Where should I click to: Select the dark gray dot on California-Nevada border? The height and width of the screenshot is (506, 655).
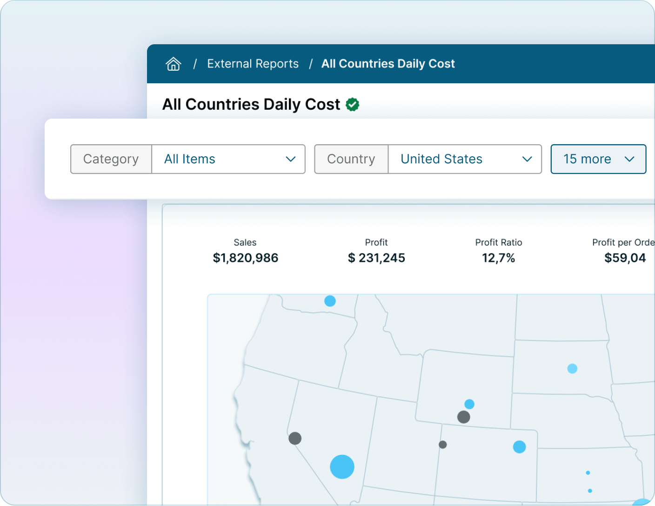click(295, 438)
